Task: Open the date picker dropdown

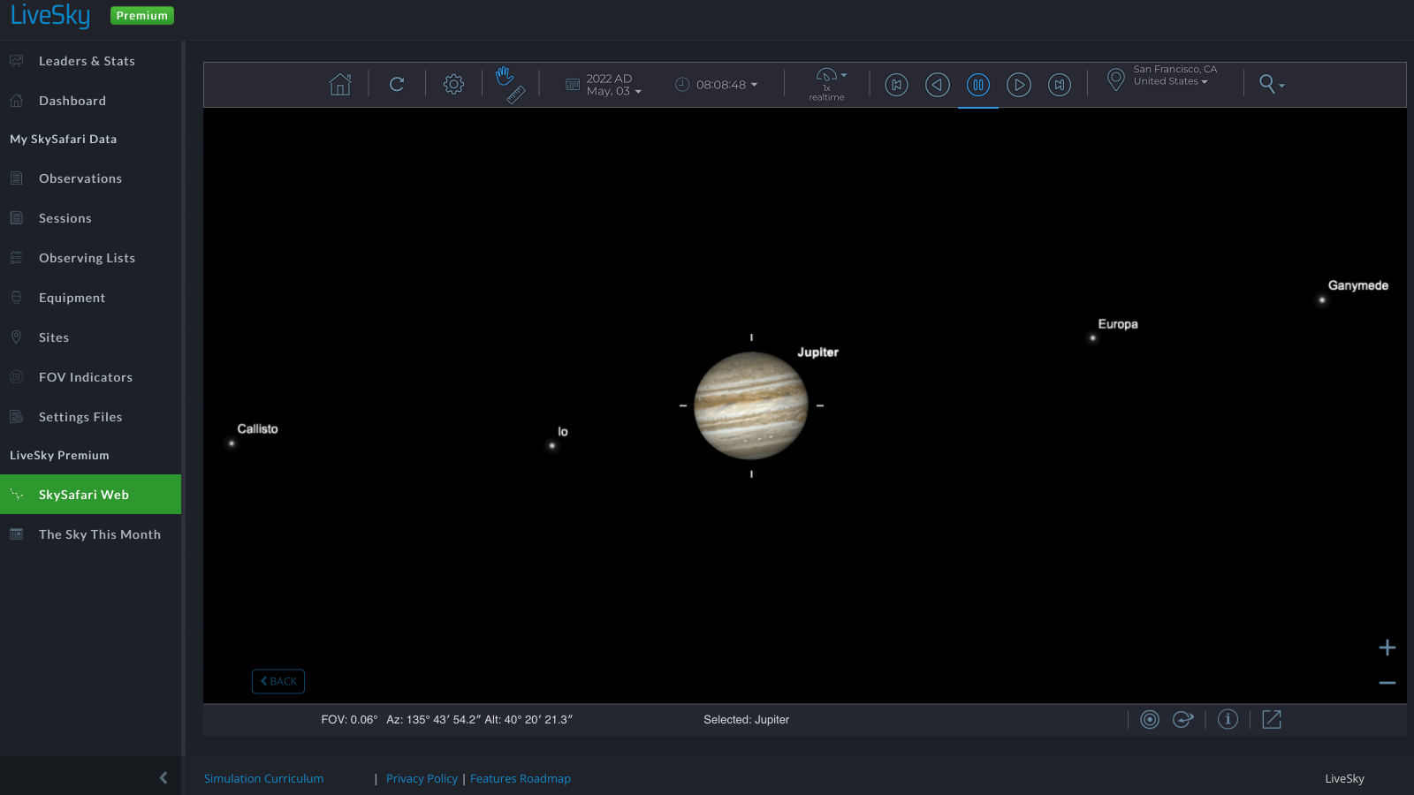Action: tap(604, 84)
